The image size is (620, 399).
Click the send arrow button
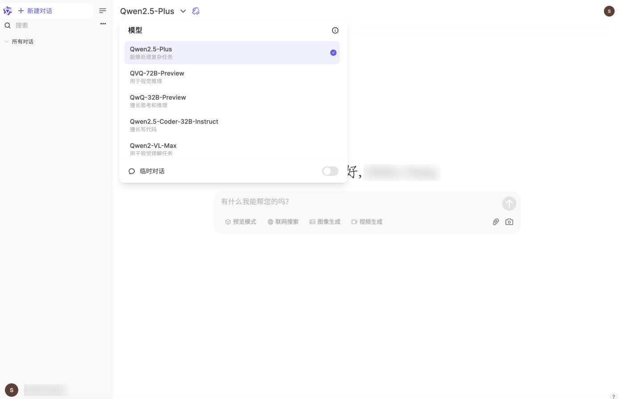pyautogui.click(x=509, y=203)
